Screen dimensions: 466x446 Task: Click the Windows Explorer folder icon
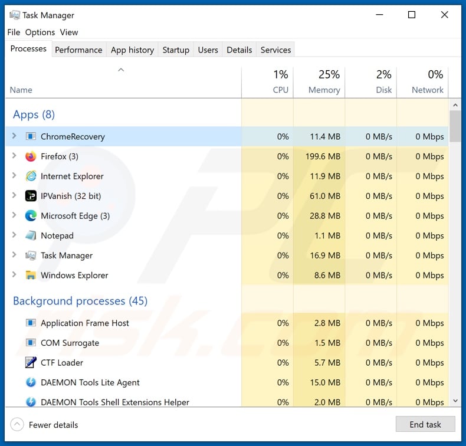(x=31, y=275)
